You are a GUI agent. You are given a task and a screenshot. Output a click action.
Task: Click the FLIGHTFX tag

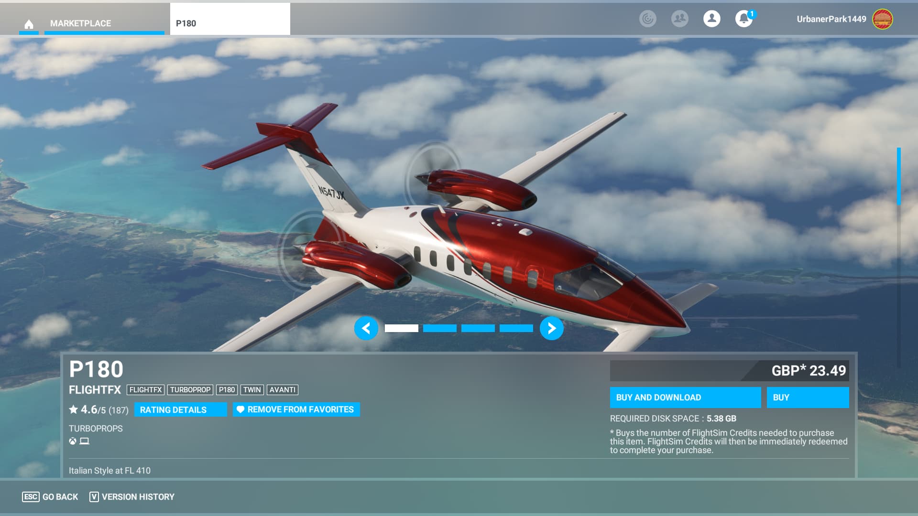click(145, 390)
